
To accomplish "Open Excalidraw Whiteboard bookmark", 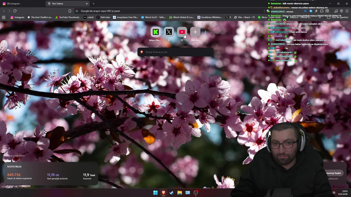I will click(x=210, y=17).
